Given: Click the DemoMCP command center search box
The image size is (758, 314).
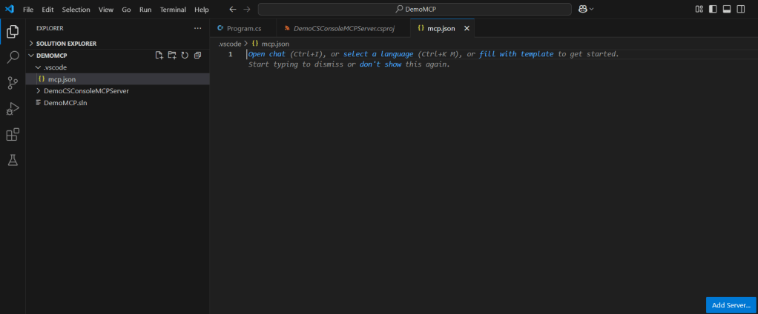Looking at the screenshot, I should [415, 9].
